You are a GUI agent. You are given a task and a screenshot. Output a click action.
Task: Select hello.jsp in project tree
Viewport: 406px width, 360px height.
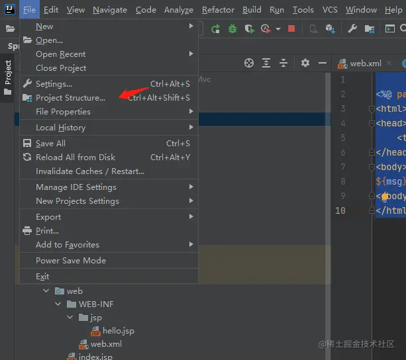click(x=113, y=331)
